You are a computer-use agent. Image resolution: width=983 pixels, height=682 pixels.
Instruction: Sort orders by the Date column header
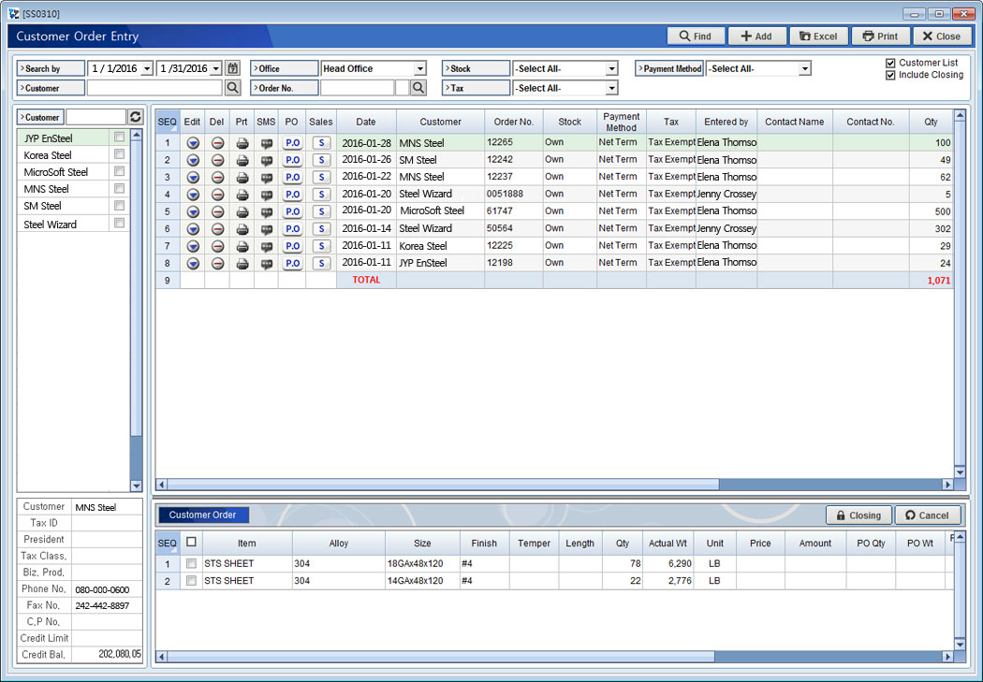click(366, 122)
